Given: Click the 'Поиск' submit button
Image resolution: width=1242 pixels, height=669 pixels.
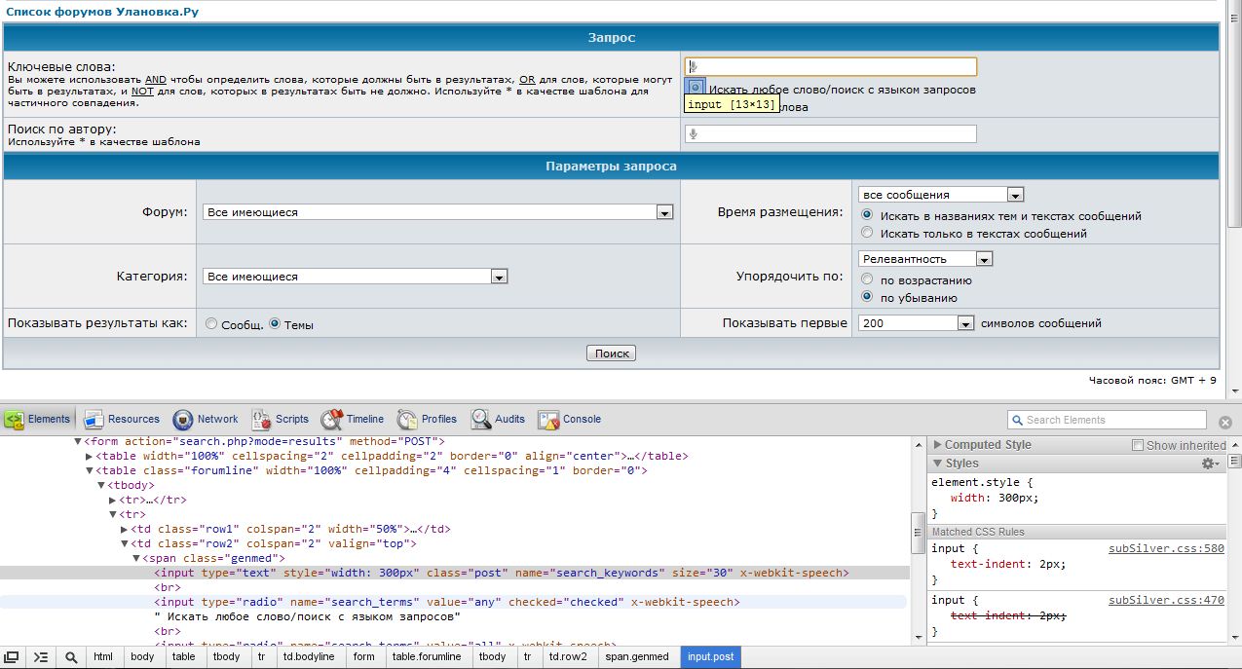Looking at the screenshot, I should click(612, 353).
